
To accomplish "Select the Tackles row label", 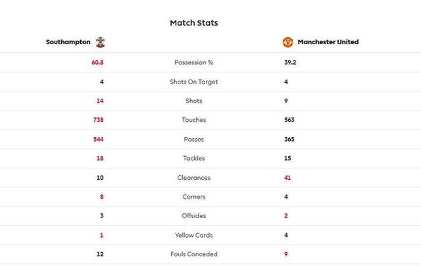I will (194, 158).
